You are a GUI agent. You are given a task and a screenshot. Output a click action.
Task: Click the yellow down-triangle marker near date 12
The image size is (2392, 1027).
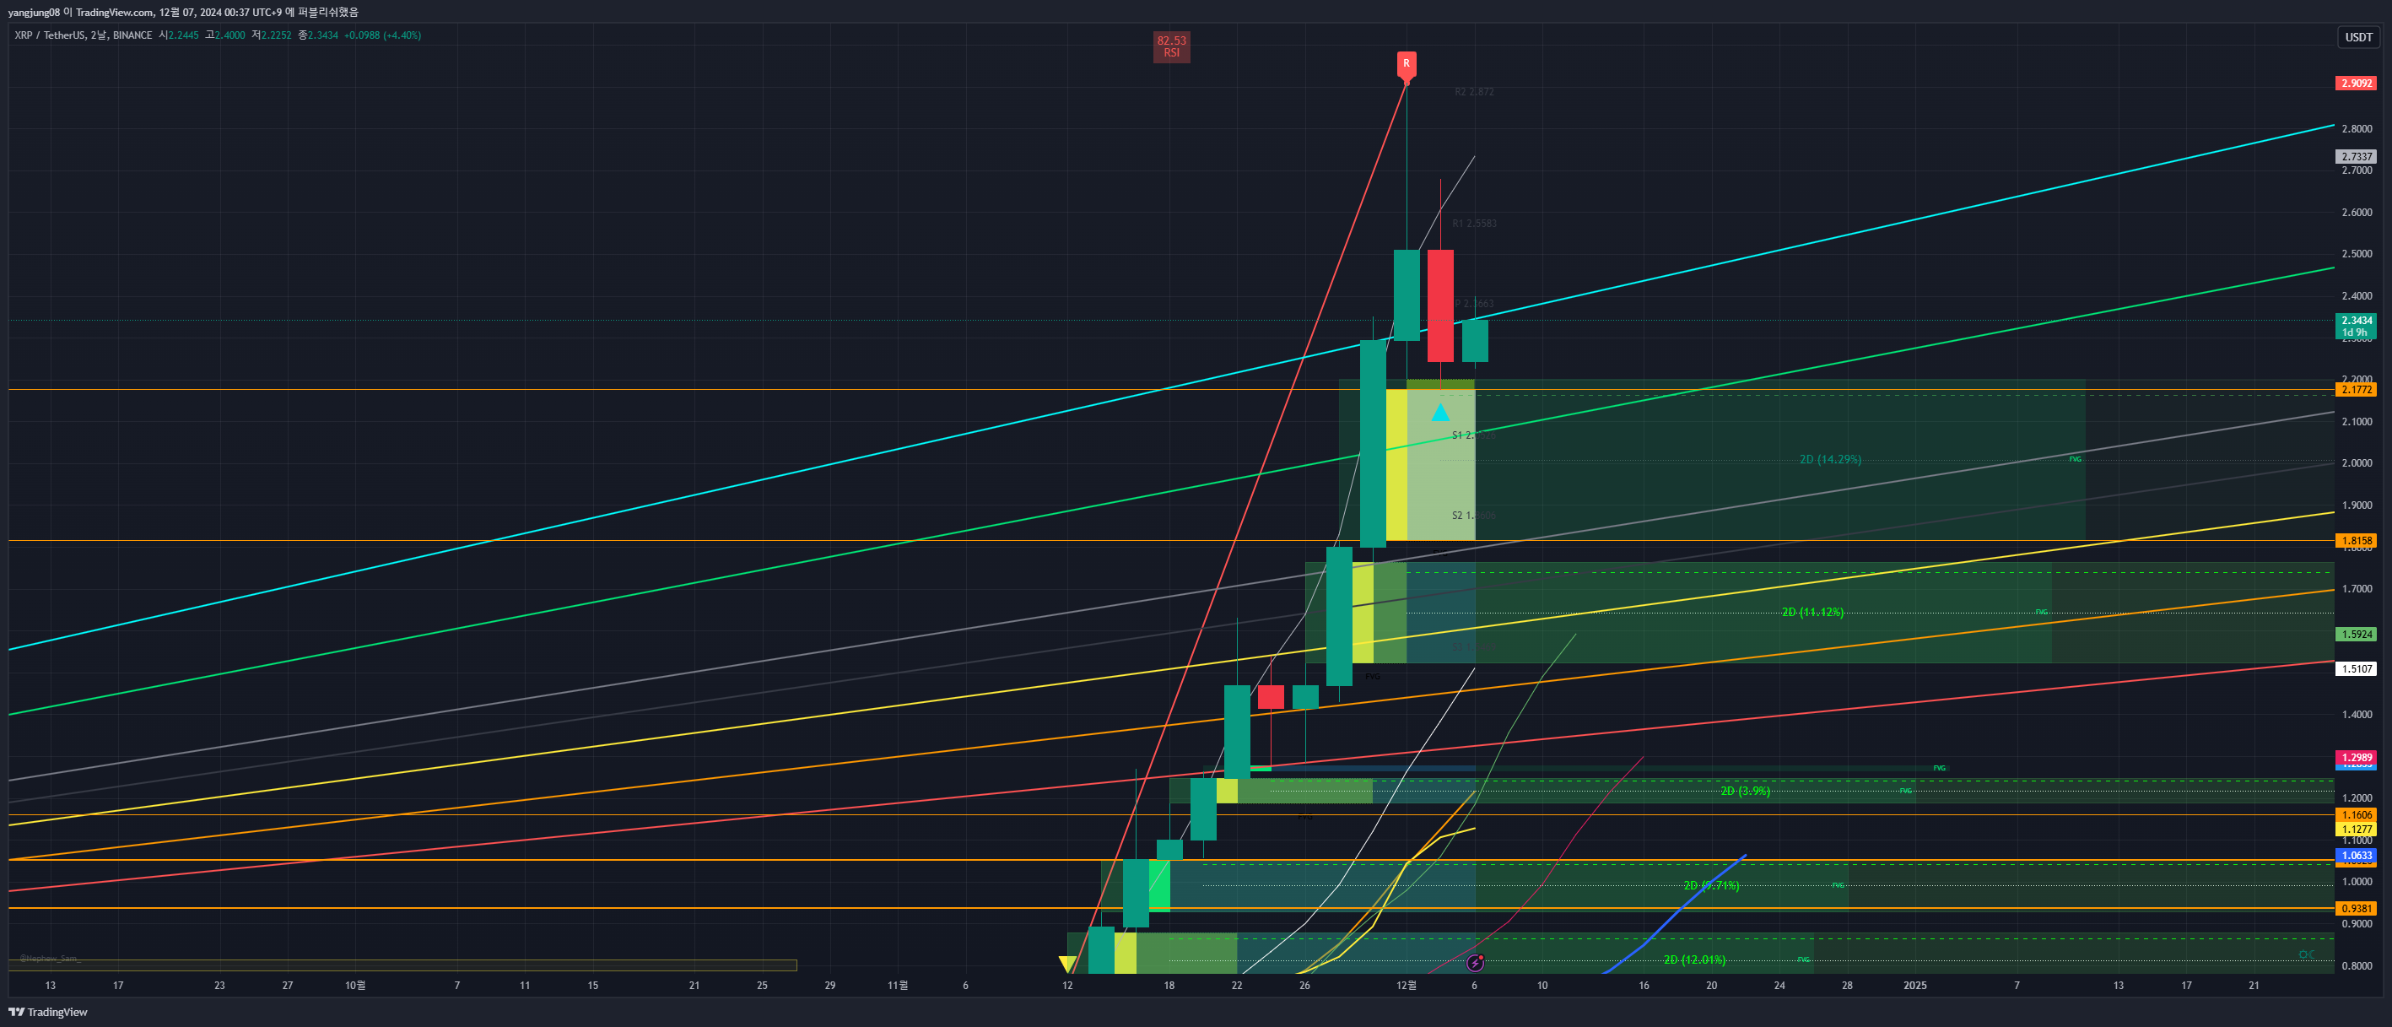click(x=1067, y=964)
